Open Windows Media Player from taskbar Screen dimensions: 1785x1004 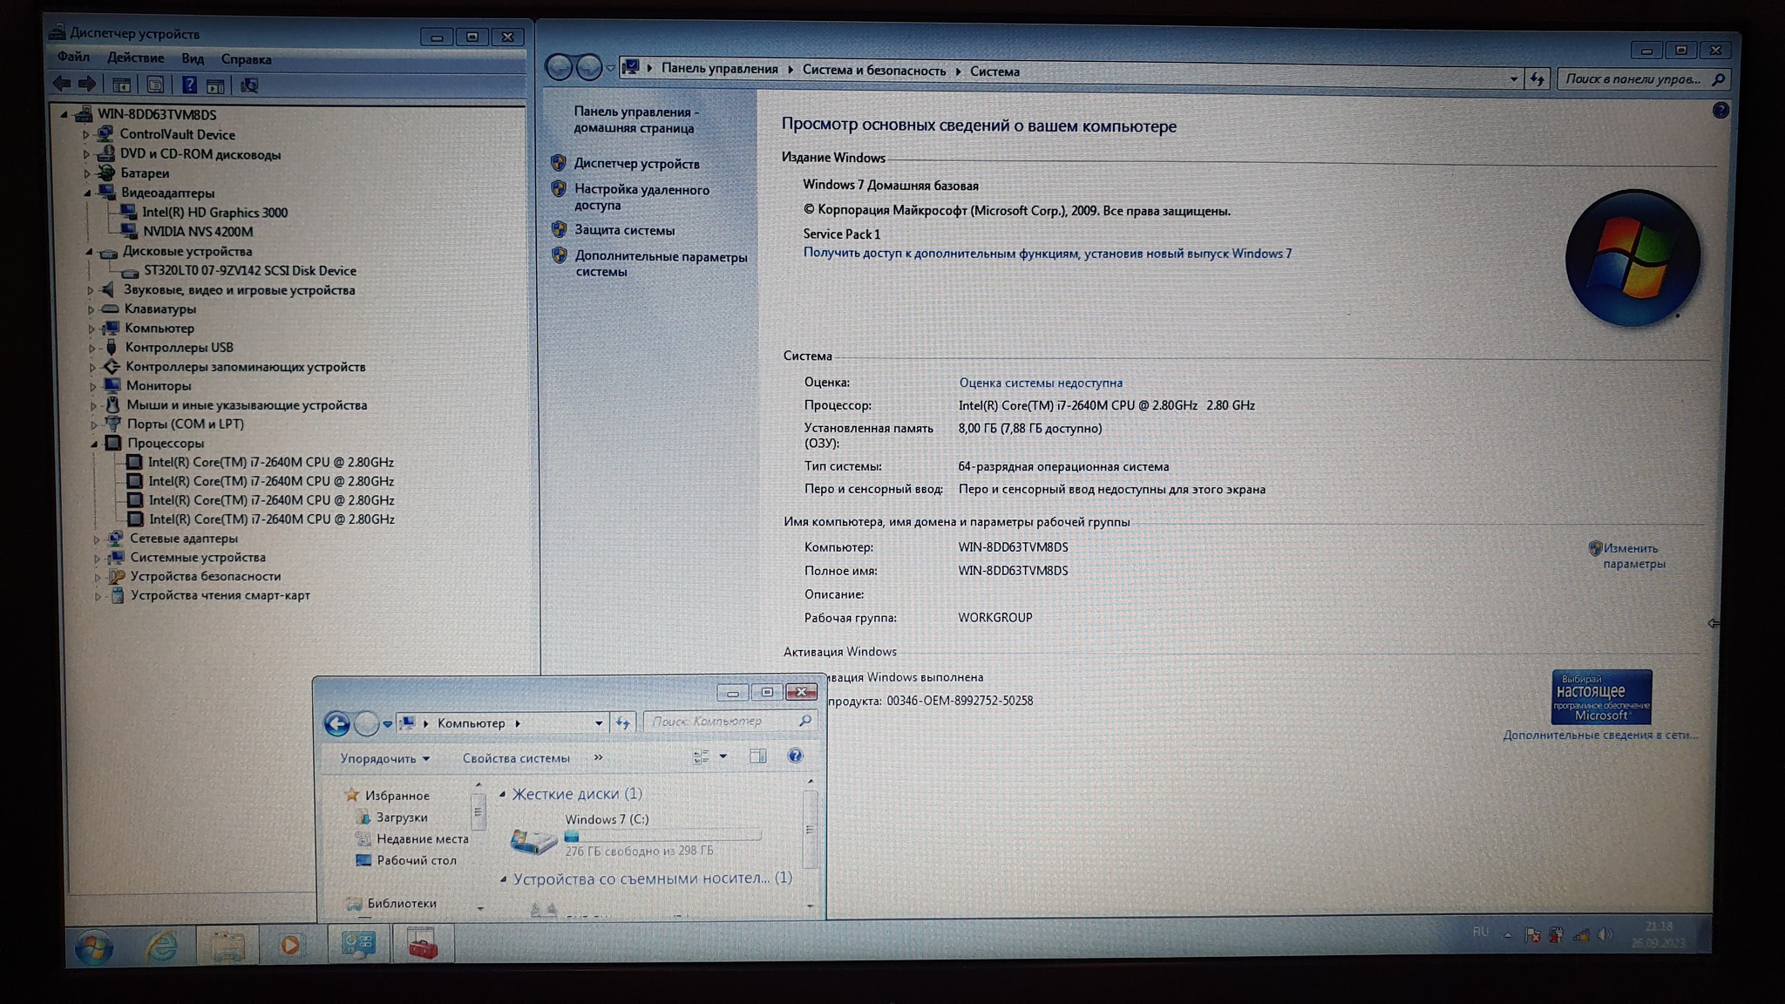pyautogui.click(x=290, y=945)
